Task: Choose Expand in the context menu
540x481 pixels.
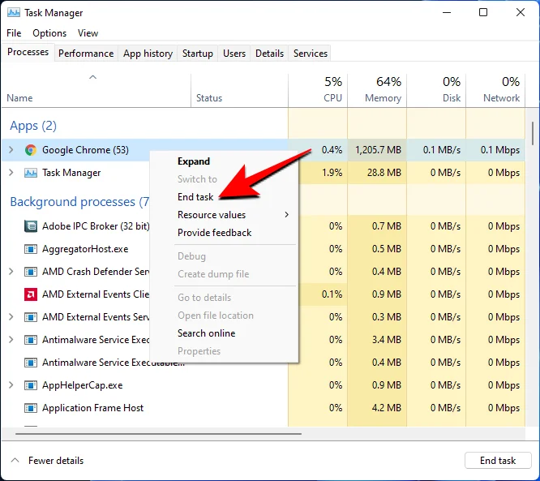Action: [x=194, y=161]
